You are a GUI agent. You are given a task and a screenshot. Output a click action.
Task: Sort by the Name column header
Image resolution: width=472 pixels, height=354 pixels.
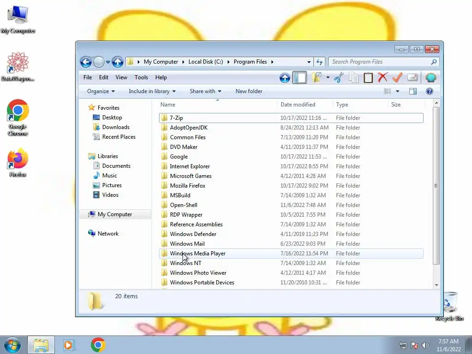[x=218, y=105]
